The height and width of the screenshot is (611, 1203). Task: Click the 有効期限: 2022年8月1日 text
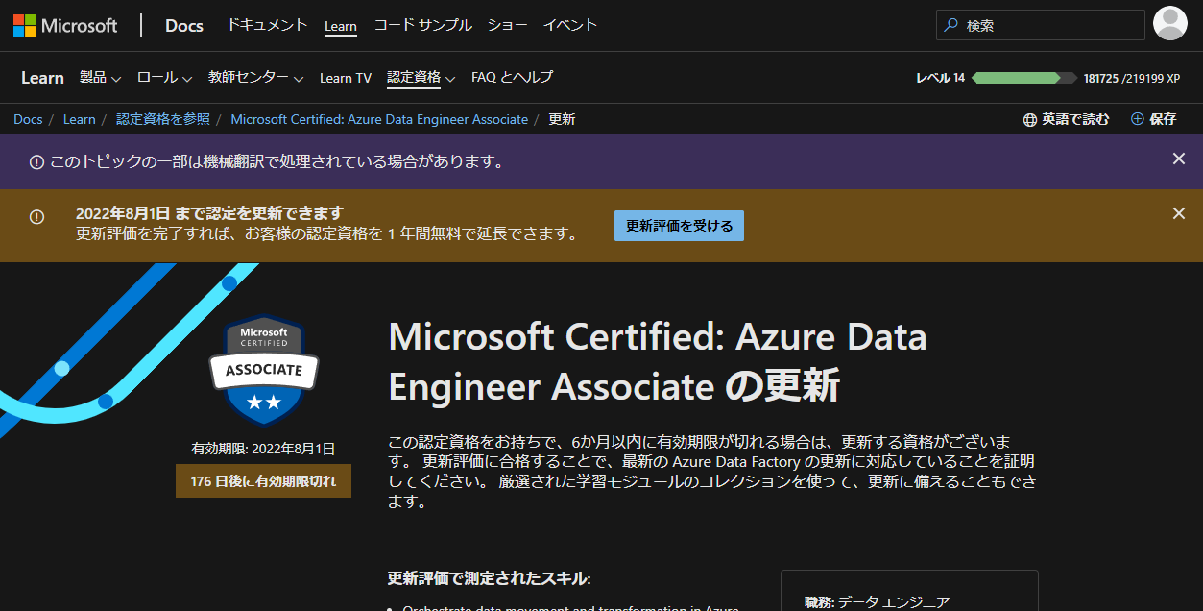click(263, 448)
